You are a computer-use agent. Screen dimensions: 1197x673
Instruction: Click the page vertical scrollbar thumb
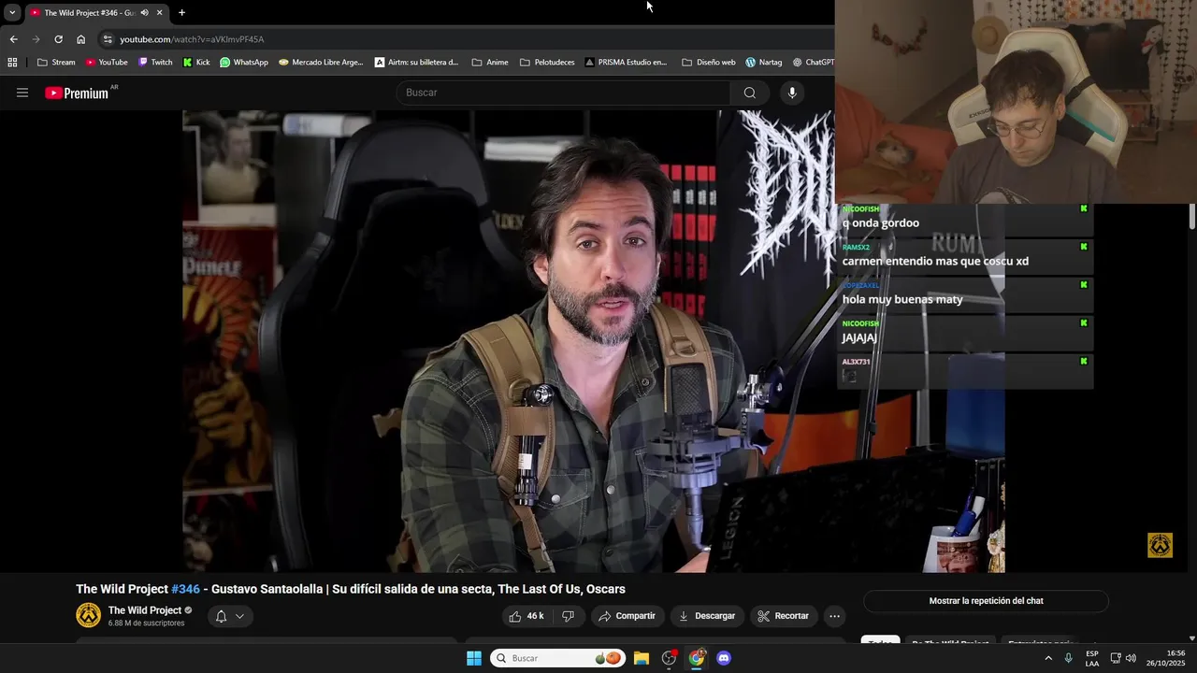point(1191,216)
